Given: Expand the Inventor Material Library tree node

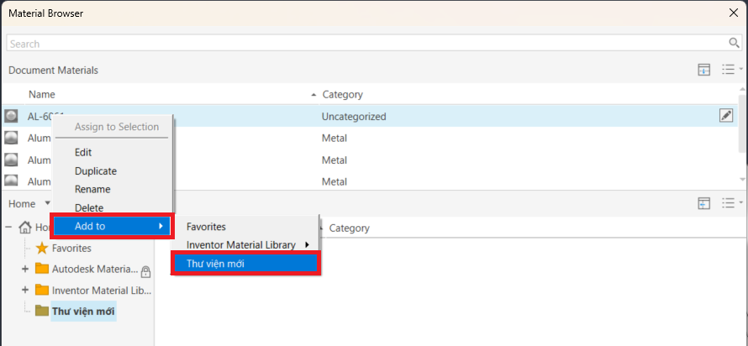Looking at the screenshot, I should coord(25,290).
